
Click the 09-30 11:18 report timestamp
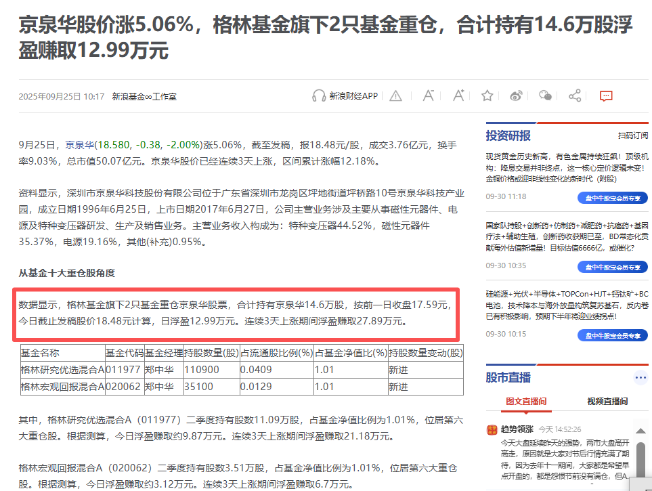(x=506, y=196)
